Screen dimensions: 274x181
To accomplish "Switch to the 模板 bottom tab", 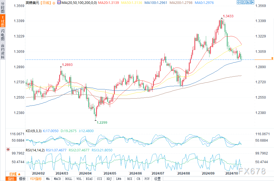I will [x=22, y=179].
